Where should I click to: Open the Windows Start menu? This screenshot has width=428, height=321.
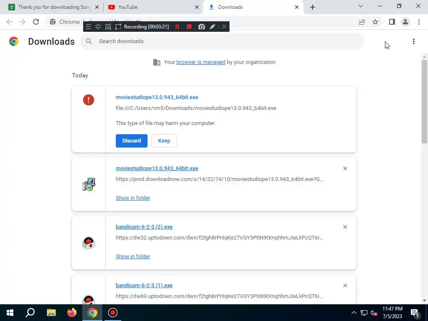point(10,313)
